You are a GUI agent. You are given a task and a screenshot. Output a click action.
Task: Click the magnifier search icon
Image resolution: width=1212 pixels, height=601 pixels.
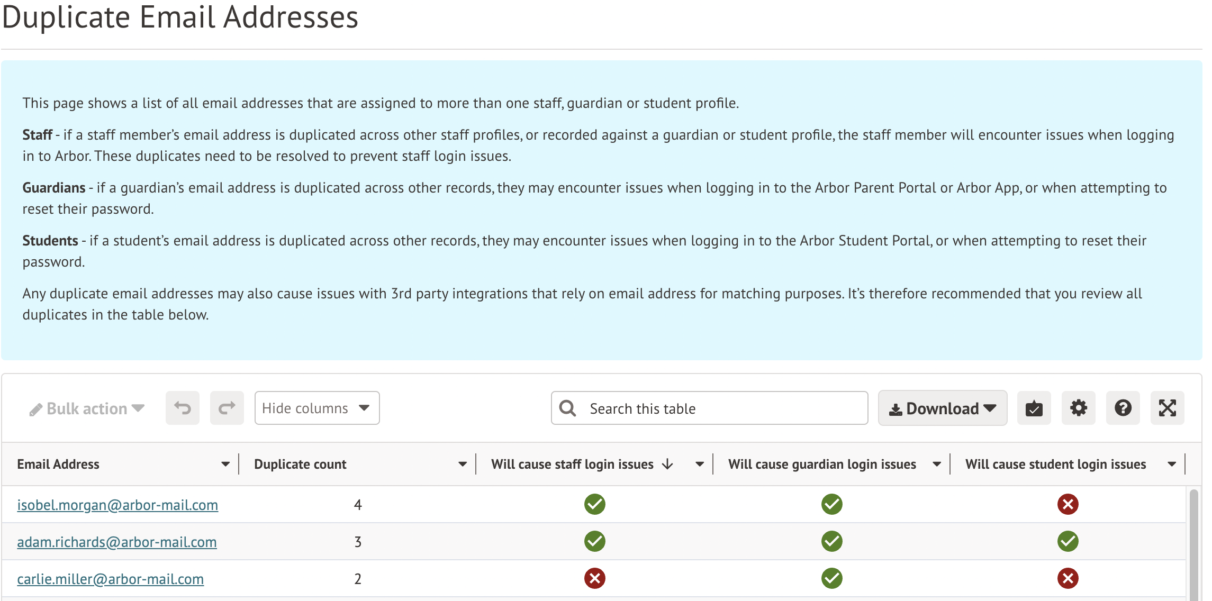[x=567, y=408]
